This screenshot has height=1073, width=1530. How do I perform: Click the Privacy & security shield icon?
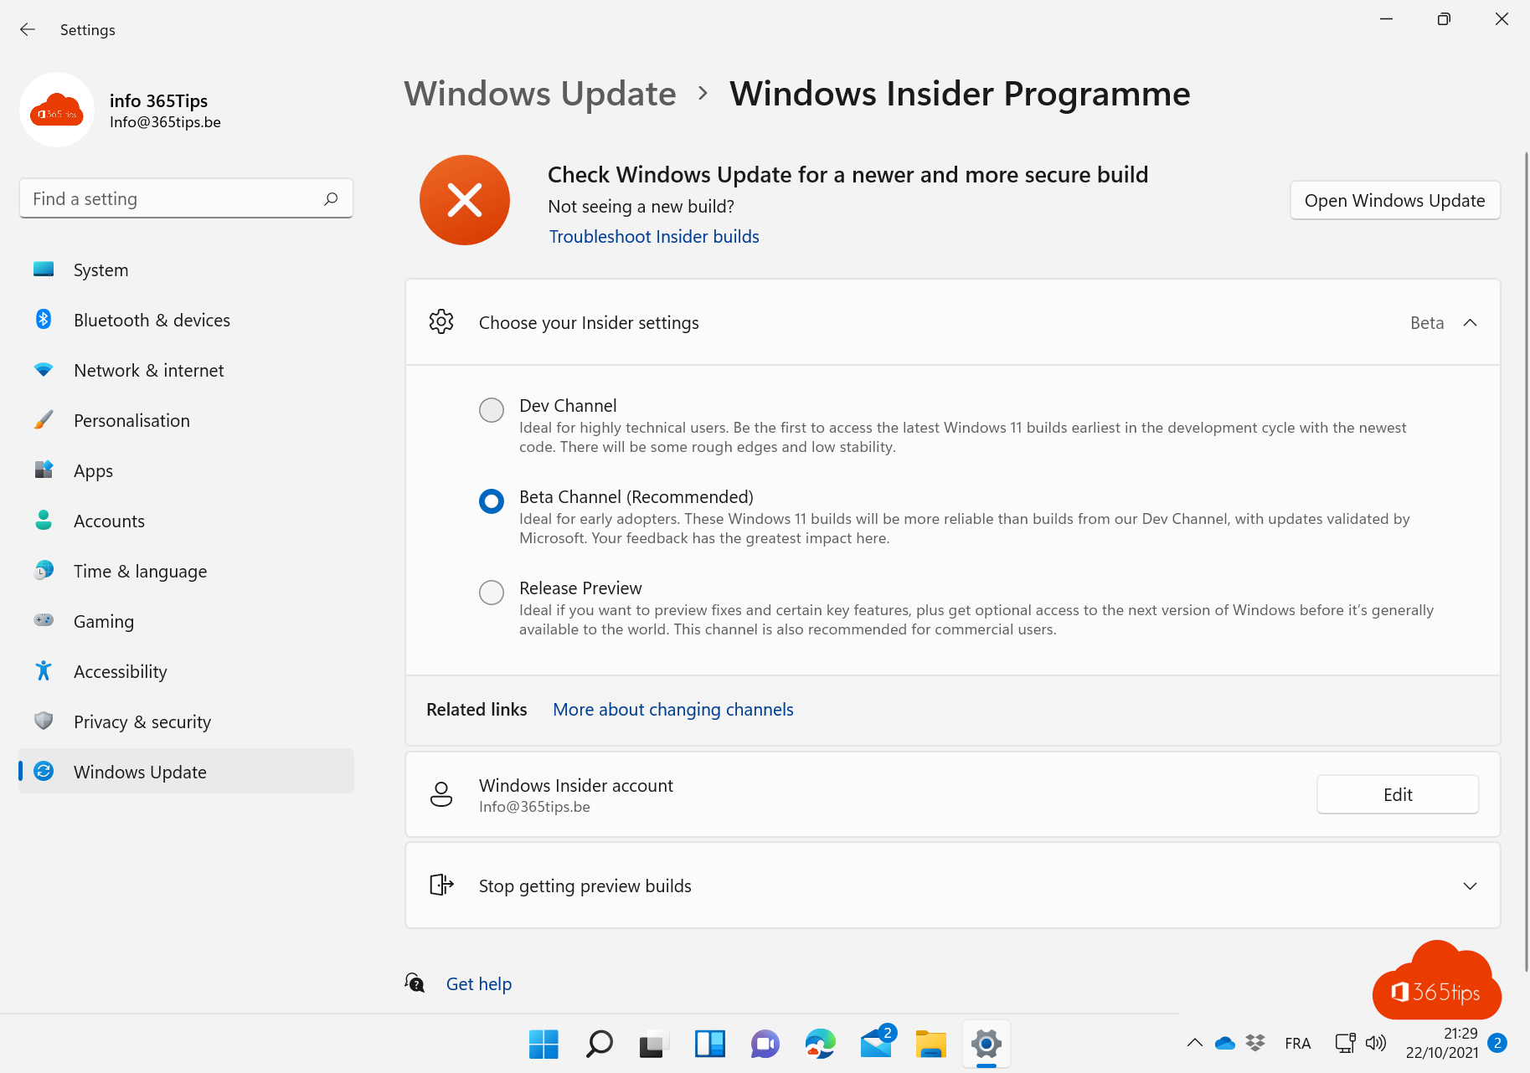pyautogui.click(x=44, y=721)
